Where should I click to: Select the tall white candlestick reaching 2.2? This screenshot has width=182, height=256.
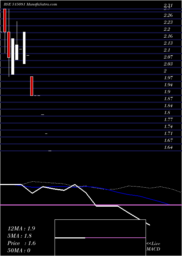coord(24,48)
